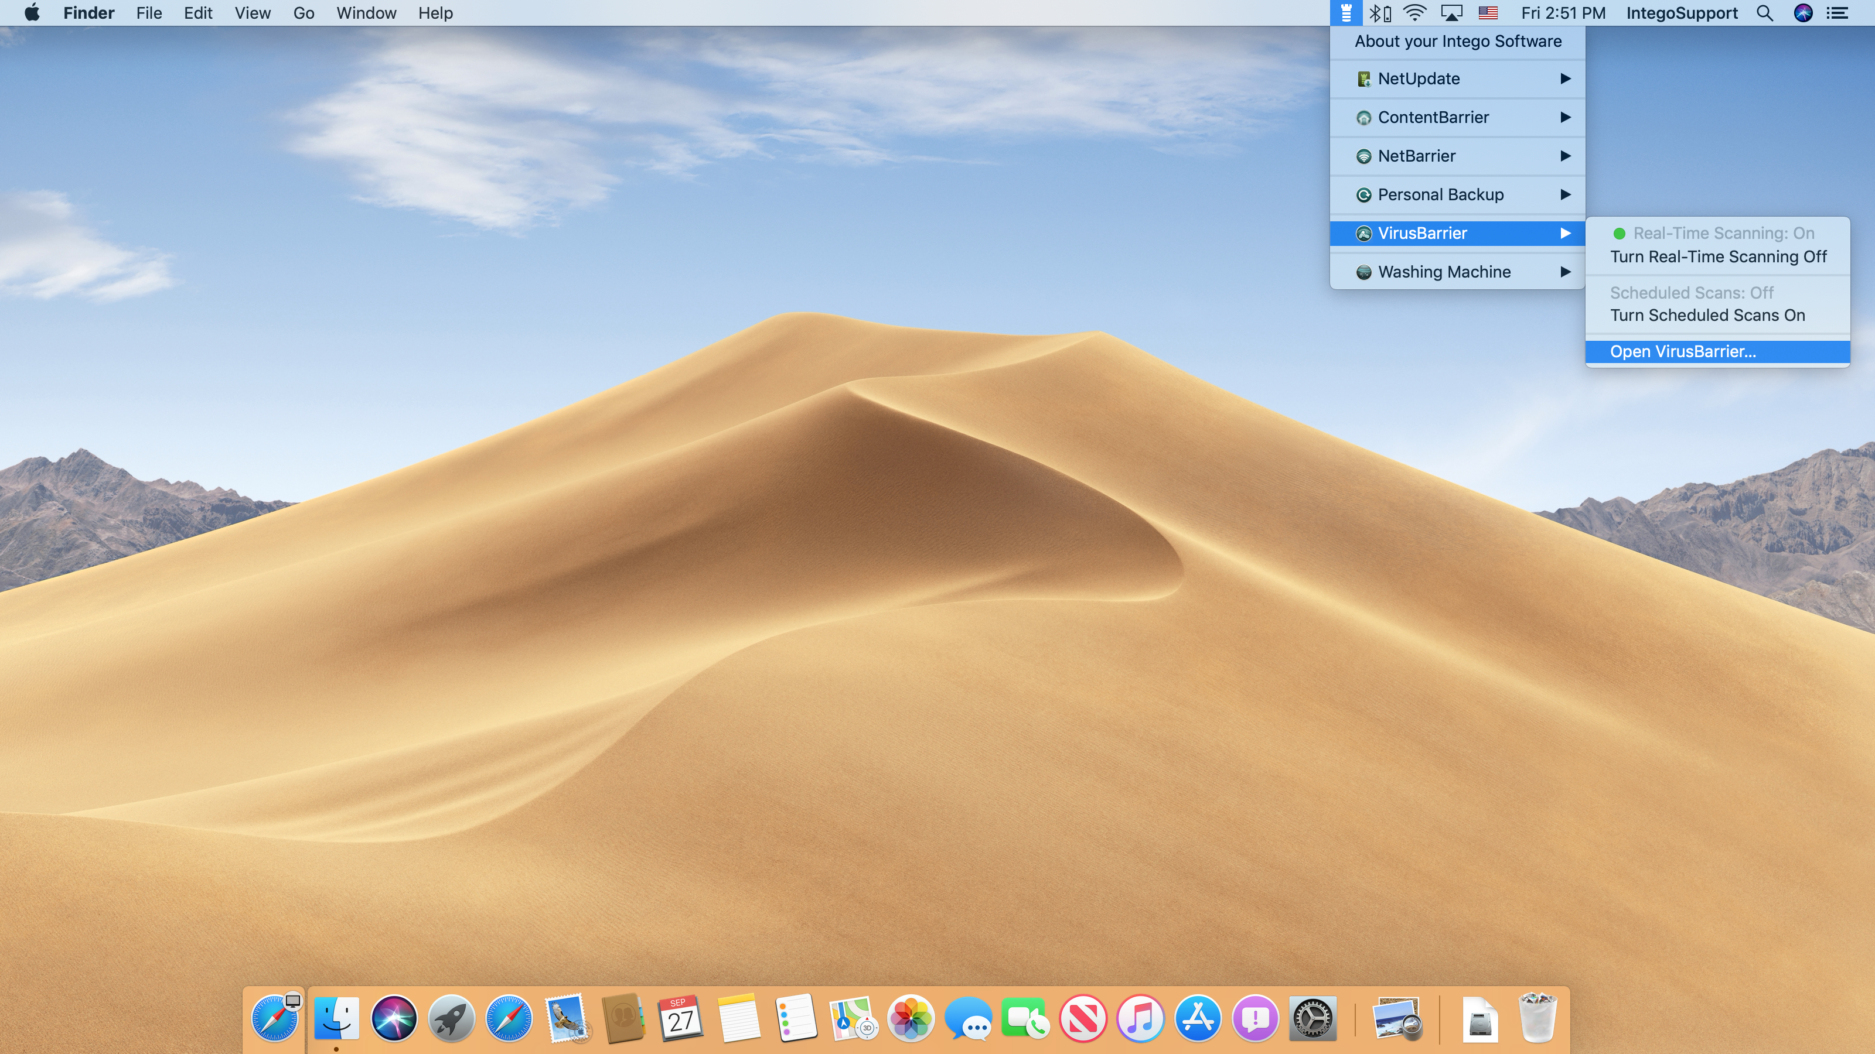Screen dimensions: 1875x1054
Task: Open Contacts book icon in Dock
Action: point(624,1018)
